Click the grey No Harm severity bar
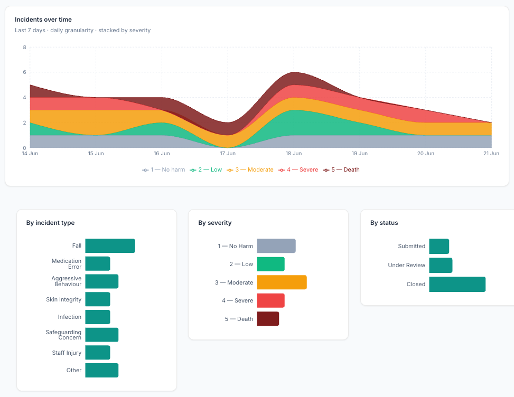 point(276,245)
